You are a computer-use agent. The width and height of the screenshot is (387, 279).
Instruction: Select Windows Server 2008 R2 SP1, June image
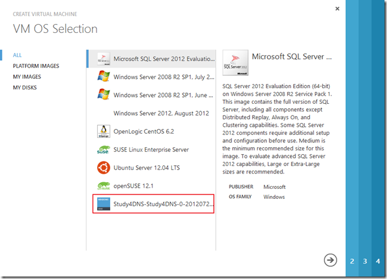tap(151, 95)
